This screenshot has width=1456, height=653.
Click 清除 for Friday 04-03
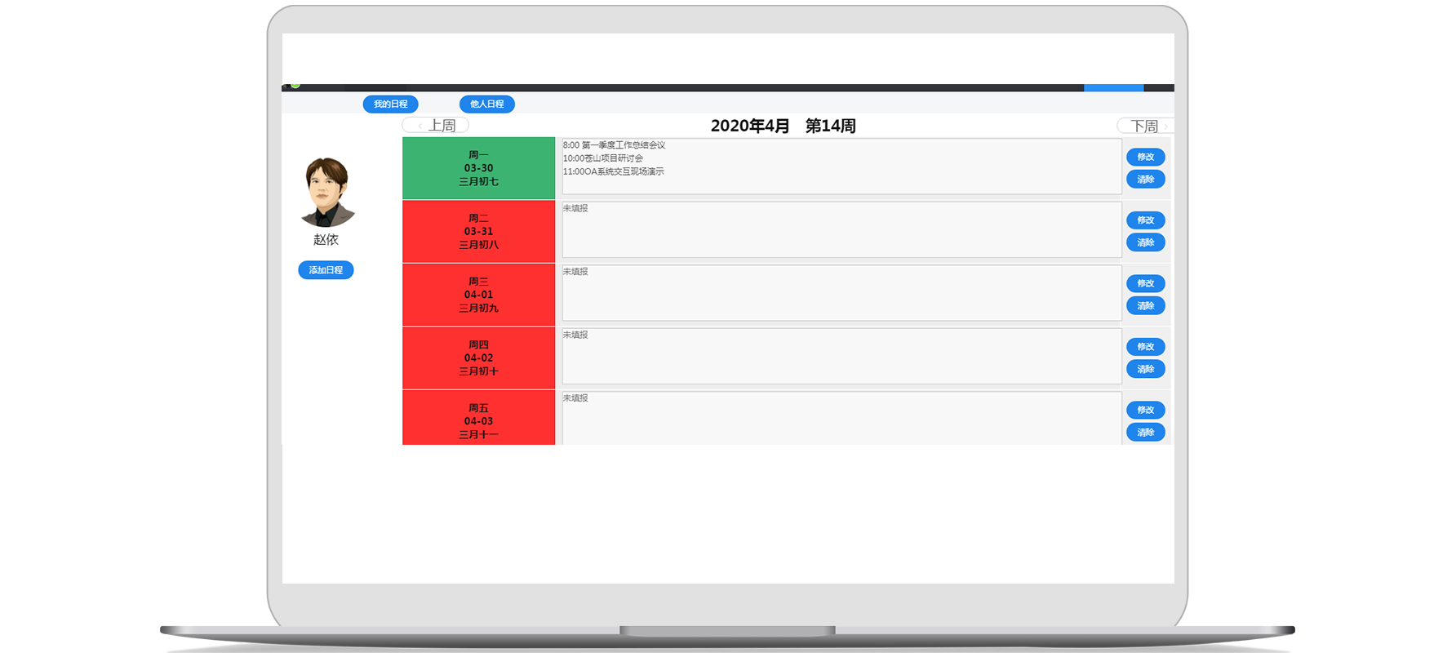[x=1145, y=432]
